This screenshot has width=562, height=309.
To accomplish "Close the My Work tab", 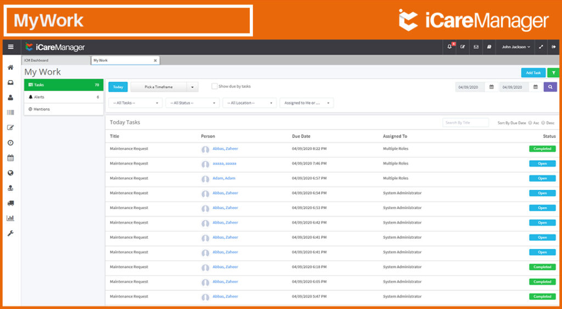I will click(155, 60).
